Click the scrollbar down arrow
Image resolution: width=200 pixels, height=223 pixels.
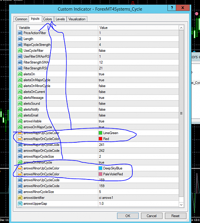[x=181, y=205]
